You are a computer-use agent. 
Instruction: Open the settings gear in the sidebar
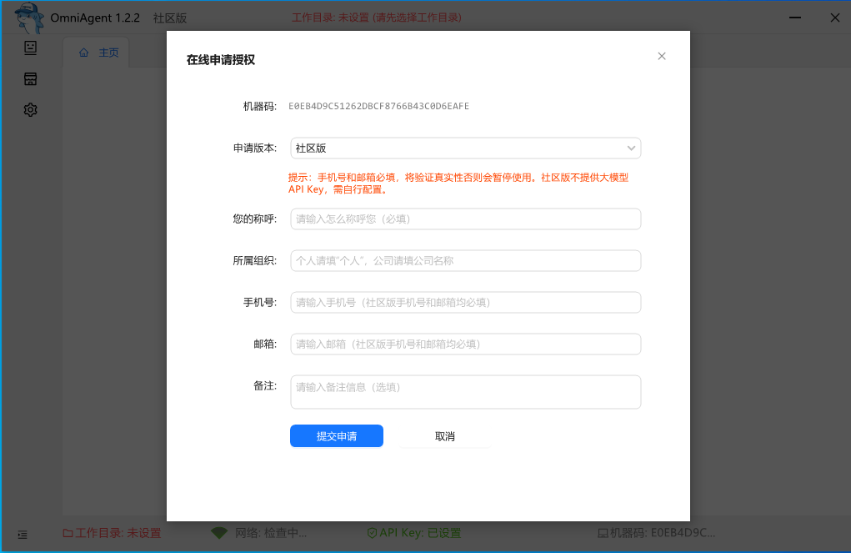point(30,109)
